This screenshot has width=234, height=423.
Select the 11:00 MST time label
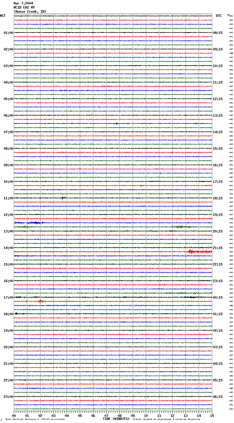(x=9, y=198)
